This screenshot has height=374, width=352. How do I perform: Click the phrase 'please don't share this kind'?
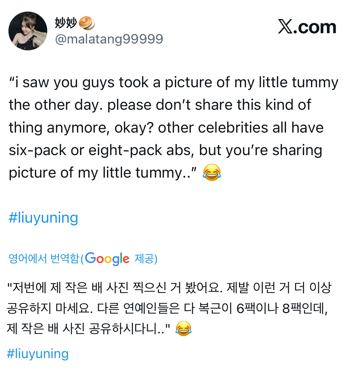tap(185, 105)
